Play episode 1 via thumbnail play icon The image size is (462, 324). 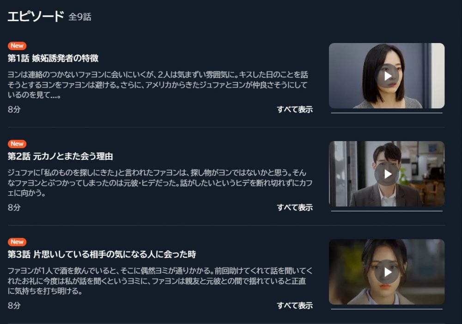(387, 76)
